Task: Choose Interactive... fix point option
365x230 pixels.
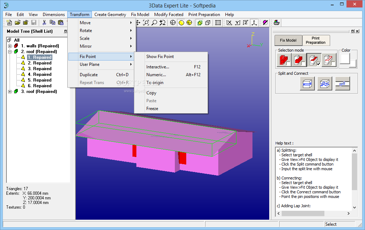Action: point(171,67)
